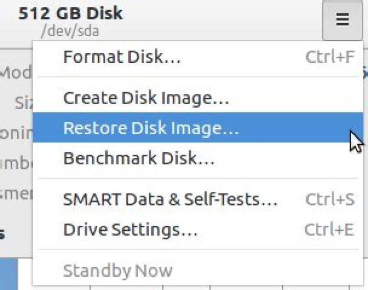Select the blue partition block in volume bar

(x=9, y=274)
